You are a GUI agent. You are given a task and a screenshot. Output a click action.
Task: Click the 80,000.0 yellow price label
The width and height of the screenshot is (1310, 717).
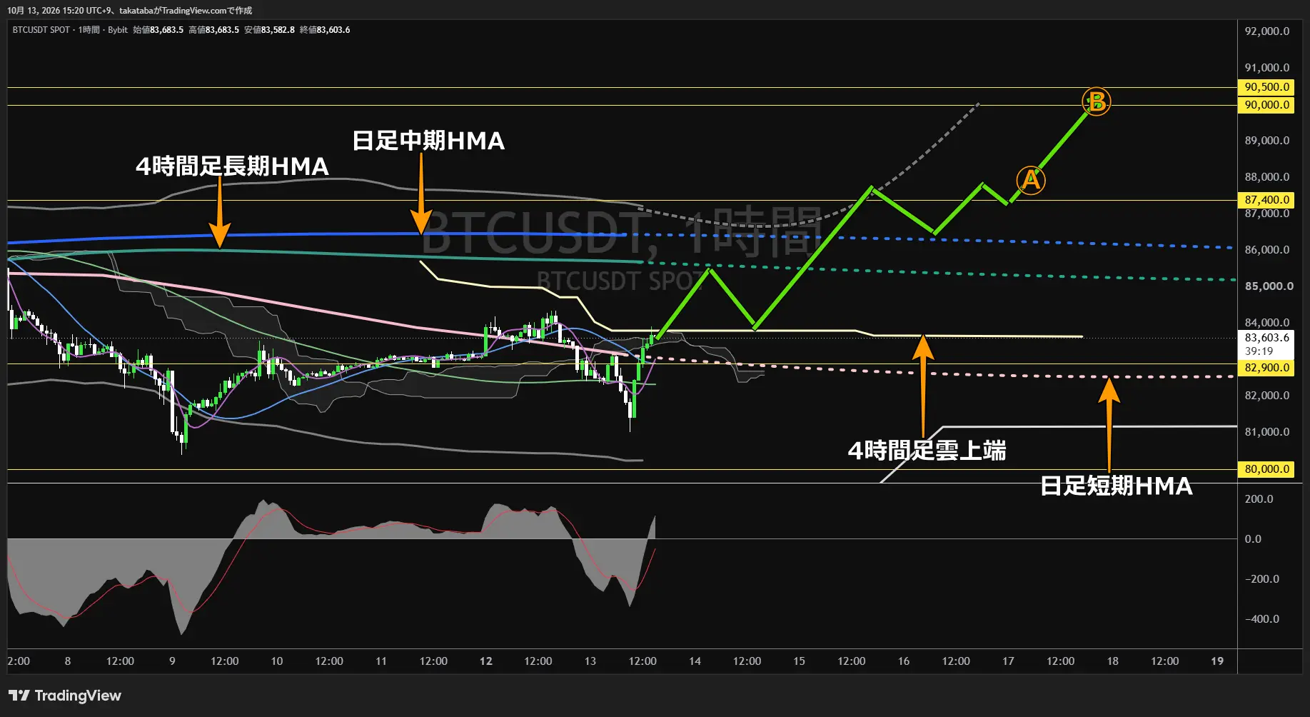(x=1266, y=469)
